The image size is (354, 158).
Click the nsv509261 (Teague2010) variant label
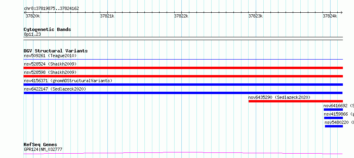(x=50, y=56)
